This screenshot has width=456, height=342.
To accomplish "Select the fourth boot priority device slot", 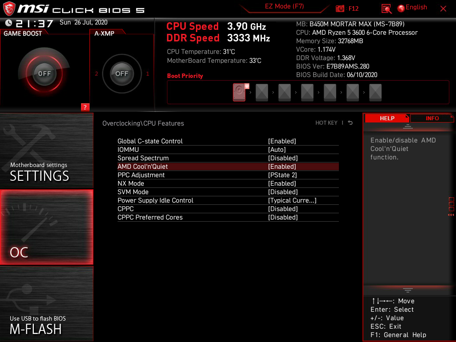I will click(307, 93).
